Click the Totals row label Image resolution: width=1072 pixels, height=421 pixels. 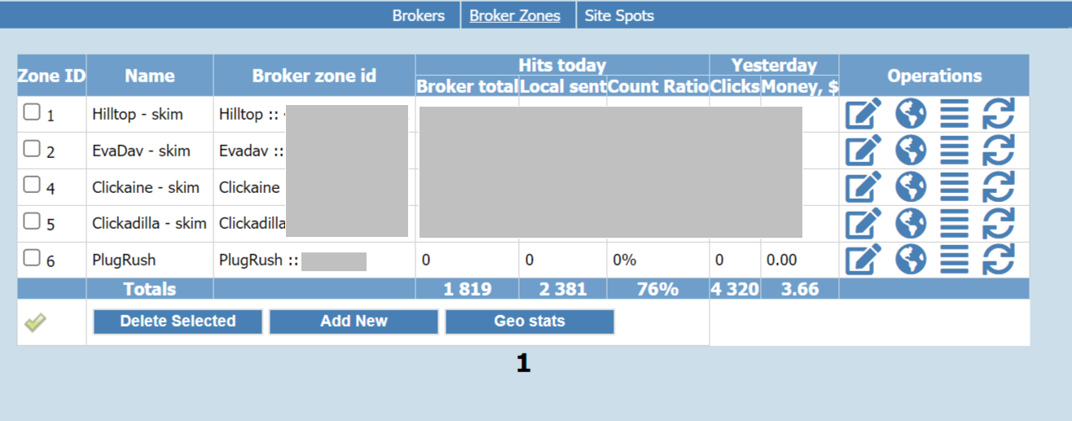point(150,289)
